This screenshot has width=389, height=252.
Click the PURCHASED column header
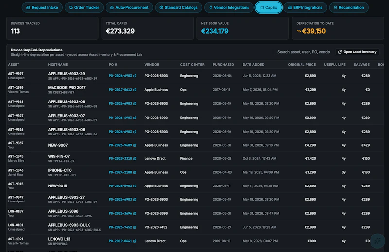coord(223,65)
